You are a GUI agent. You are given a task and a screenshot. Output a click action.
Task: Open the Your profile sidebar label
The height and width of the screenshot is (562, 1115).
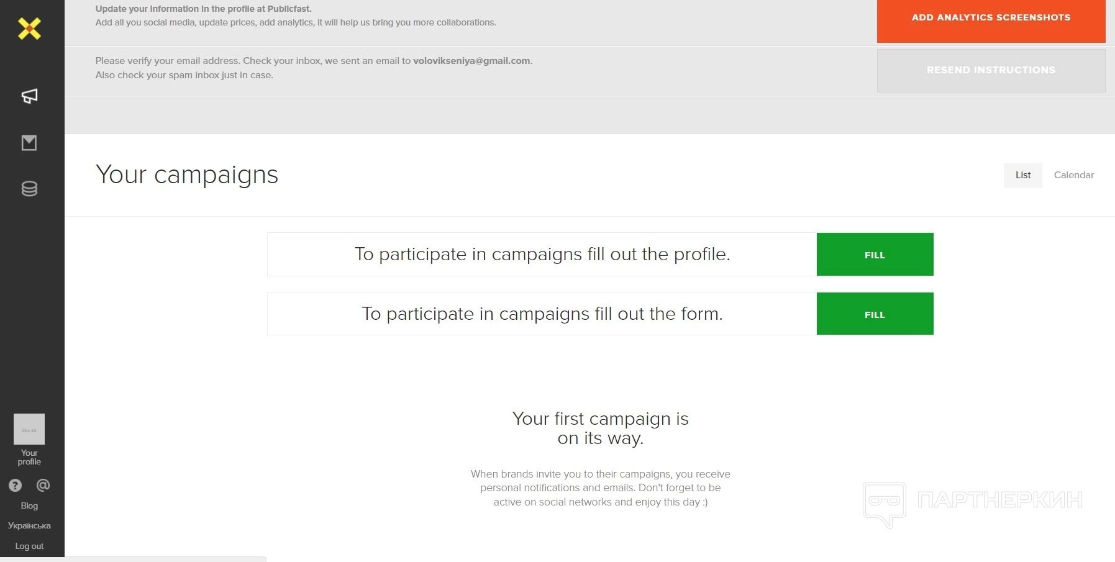[29, 458]
